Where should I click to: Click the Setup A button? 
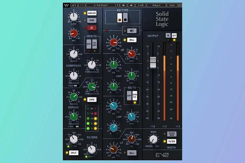click(157, 5)
